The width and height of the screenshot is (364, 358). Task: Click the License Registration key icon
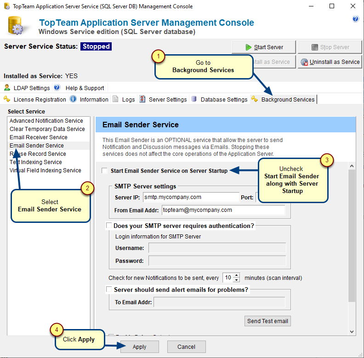pos(7,99)
